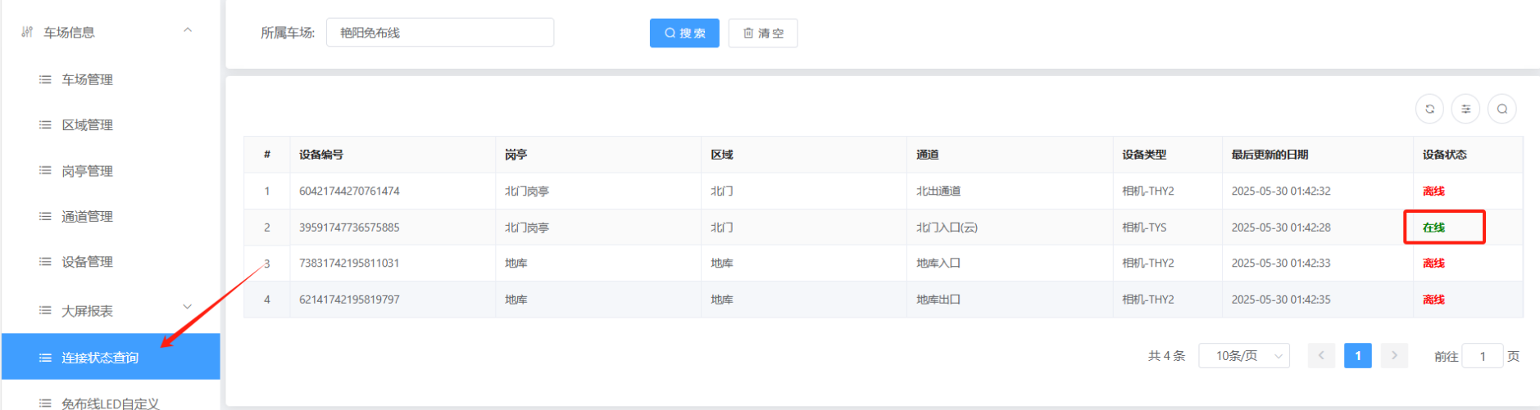Viewport: 1540px width, 410px height.
Task: Click the 最后更新的日期 column header
Action: (x=1270, y=155)
